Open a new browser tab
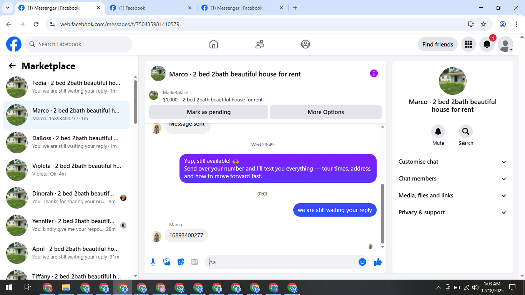The width and height of the screenshot is (525, 295). click(x=295, y=8)
